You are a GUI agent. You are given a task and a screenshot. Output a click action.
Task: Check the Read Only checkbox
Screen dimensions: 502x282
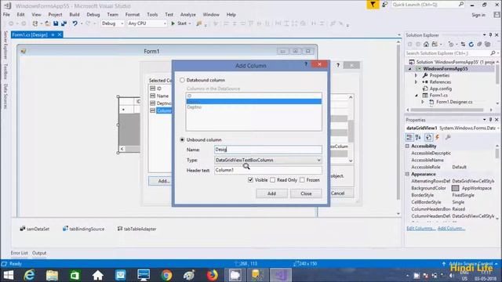(272, 180)
